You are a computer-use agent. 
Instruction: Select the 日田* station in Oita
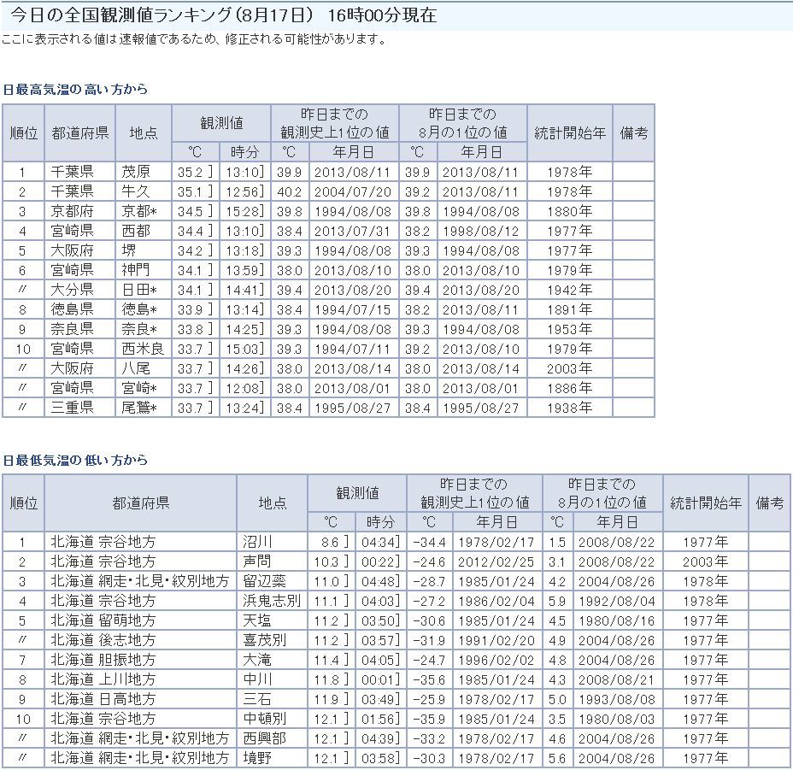tap(140, 290)
